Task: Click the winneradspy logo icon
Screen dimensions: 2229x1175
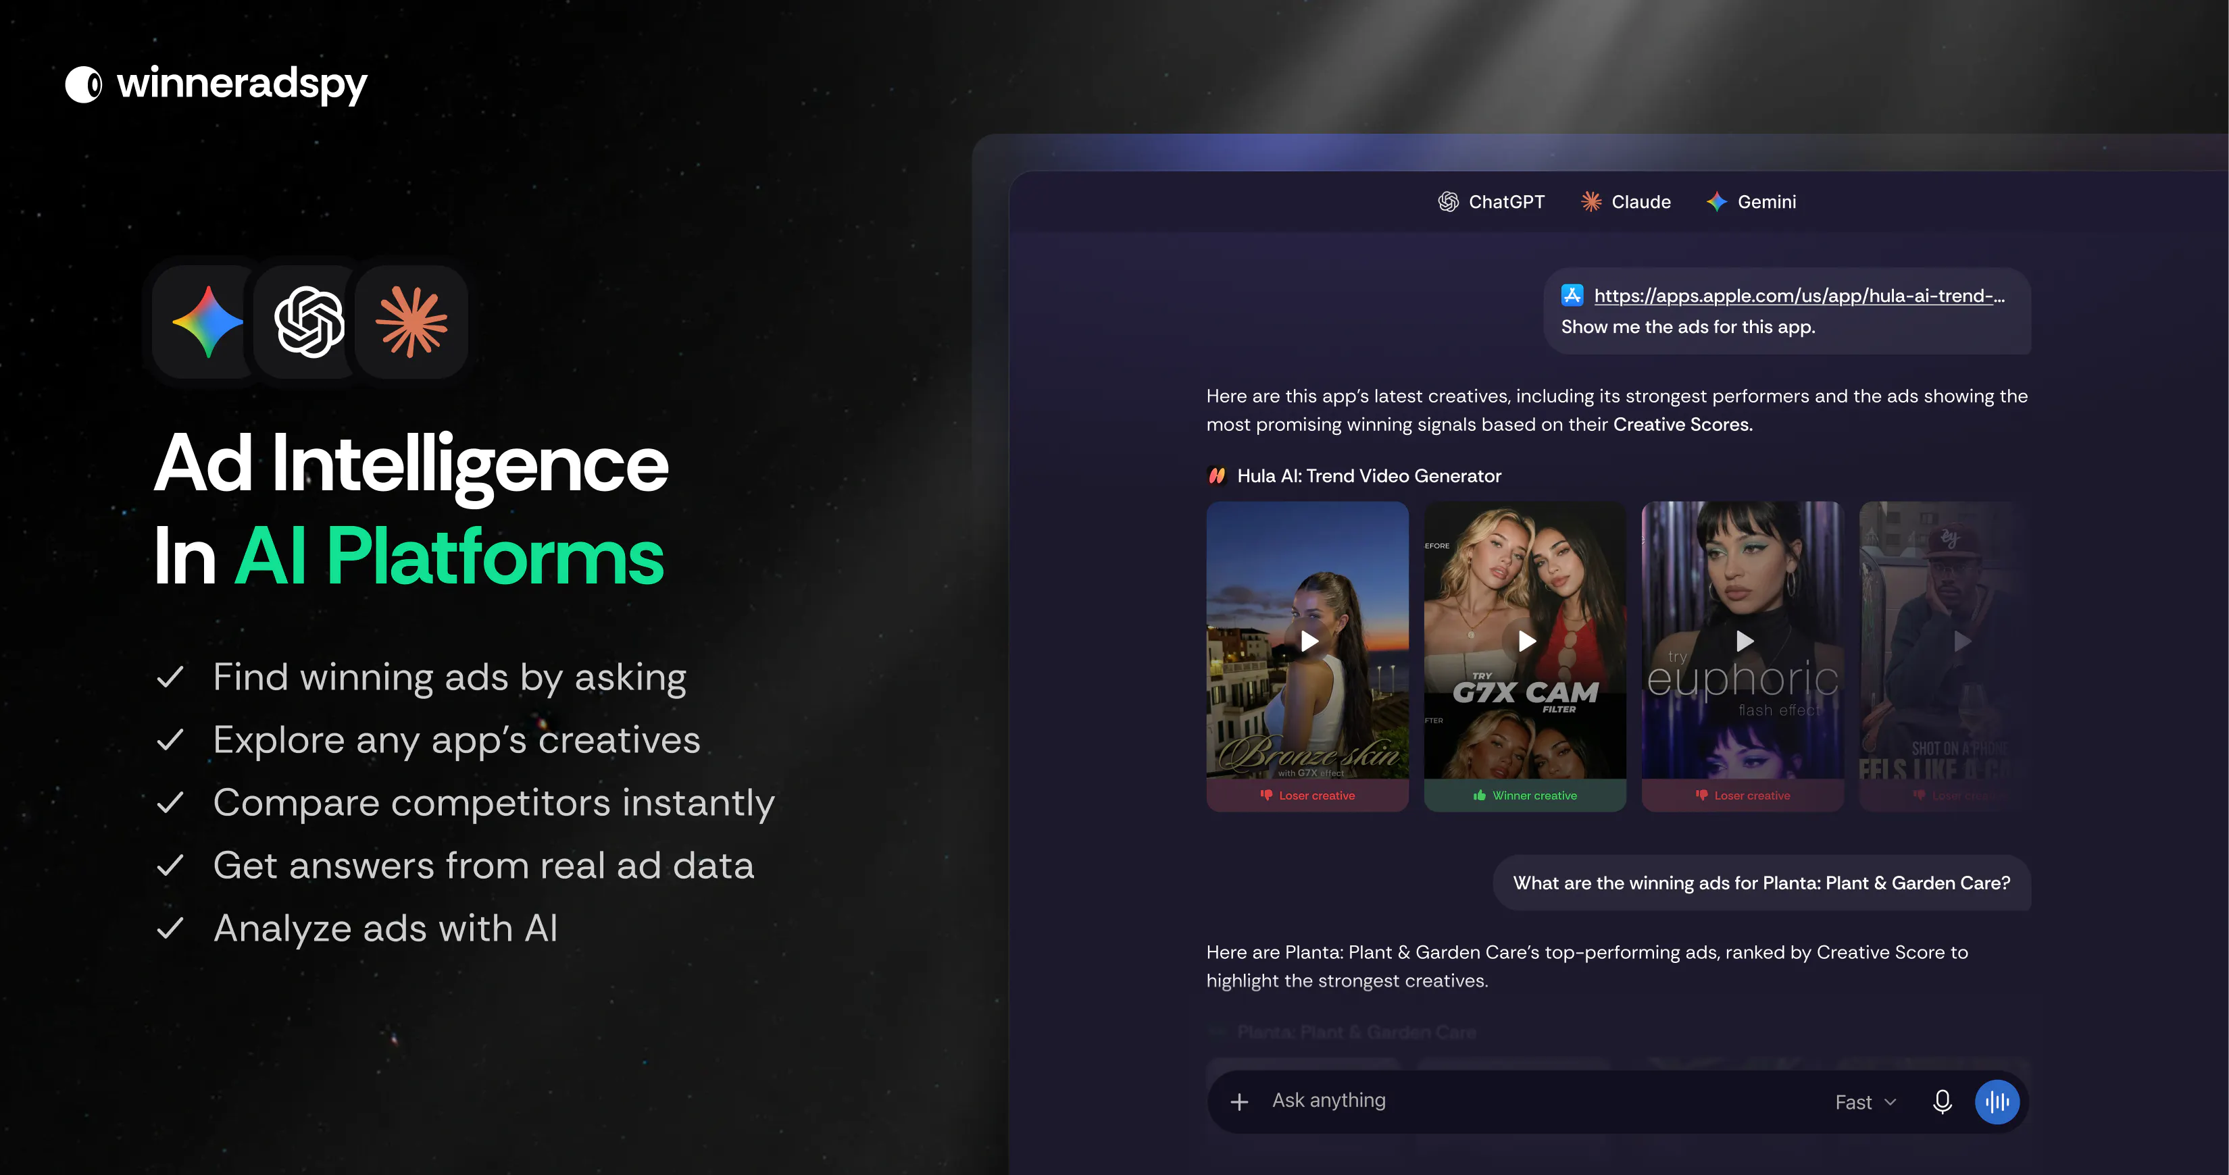Action: (x=84, y=84)
